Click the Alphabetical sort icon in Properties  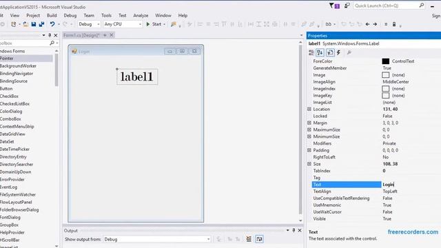(320, 52)
